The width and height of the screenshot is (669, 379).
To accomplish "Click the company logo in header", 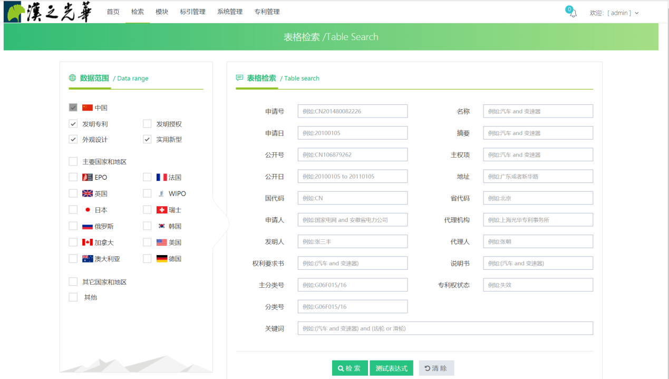I will tap(48, 12).
